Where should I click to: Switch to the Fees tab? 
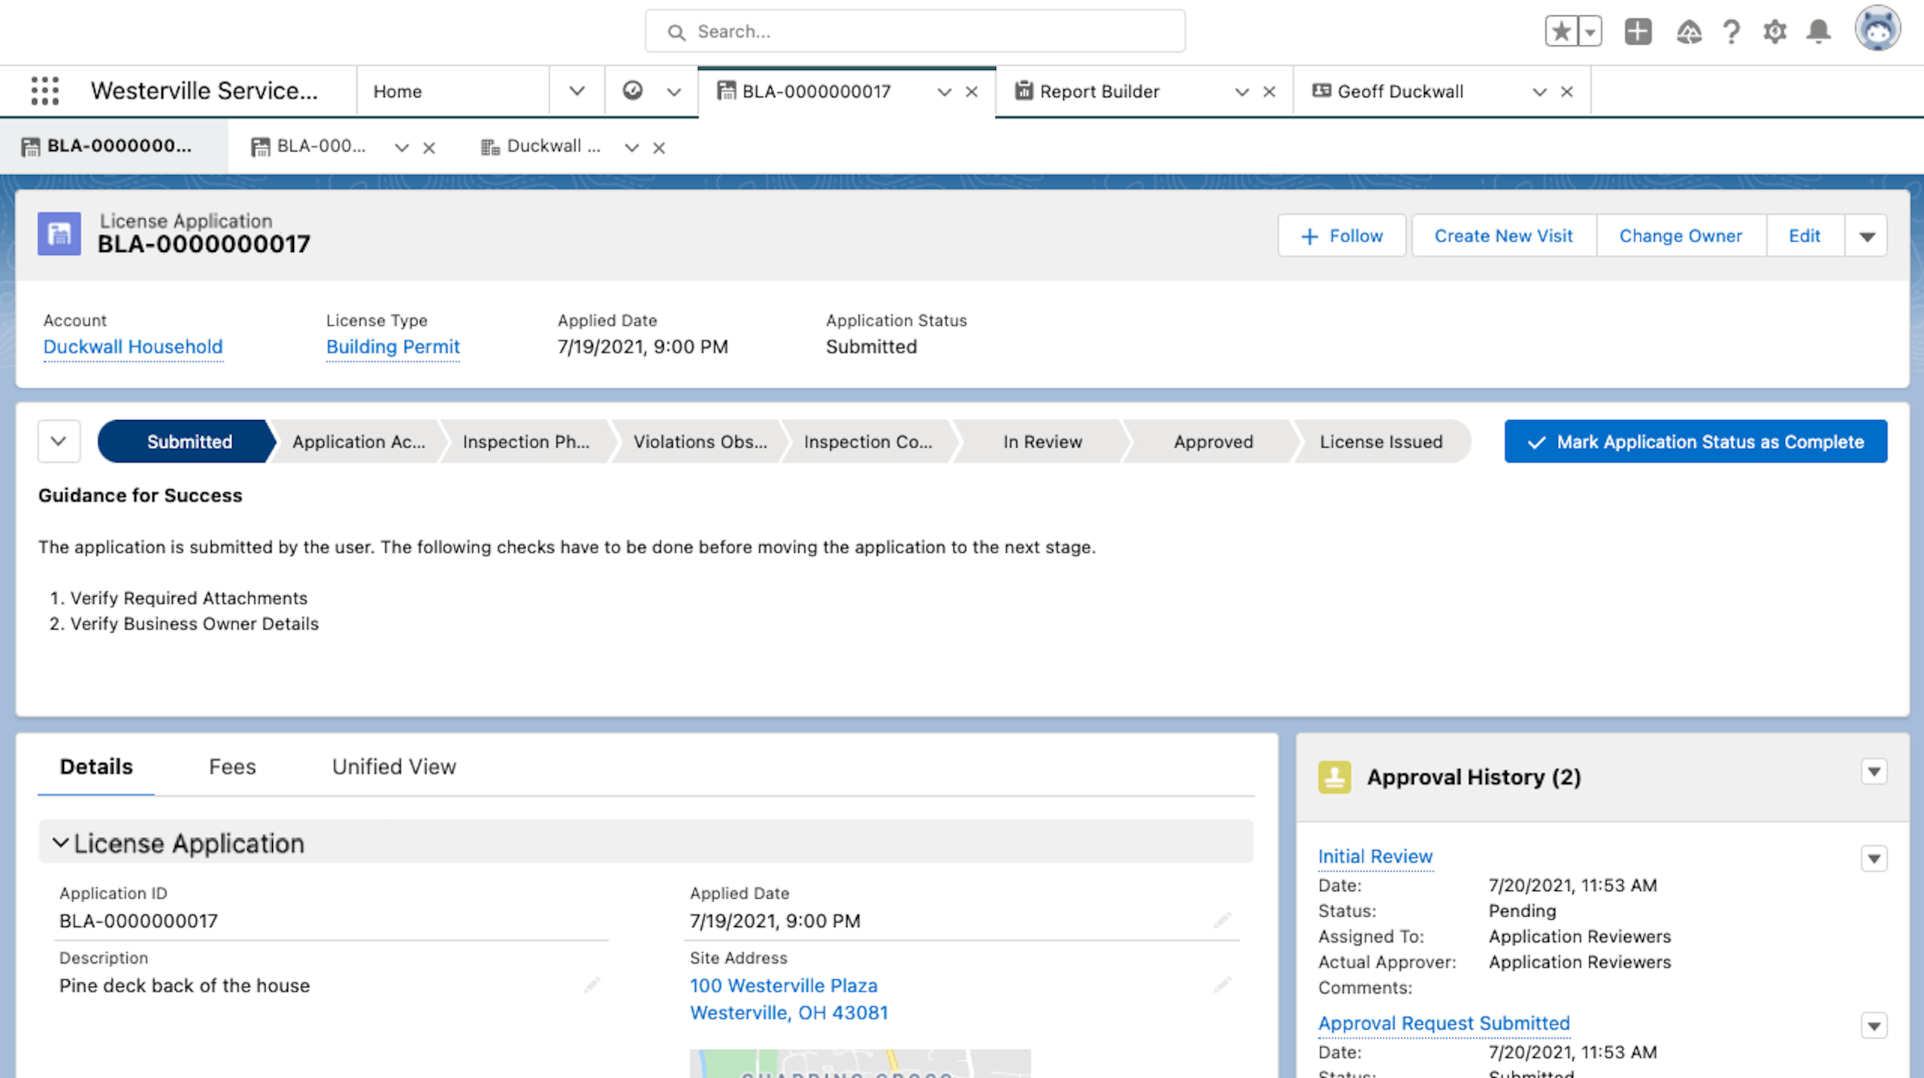232,767
